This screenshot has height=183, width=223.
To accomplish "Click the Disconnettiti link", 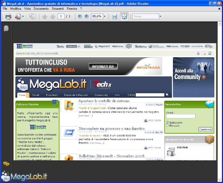I will [50, 54].
